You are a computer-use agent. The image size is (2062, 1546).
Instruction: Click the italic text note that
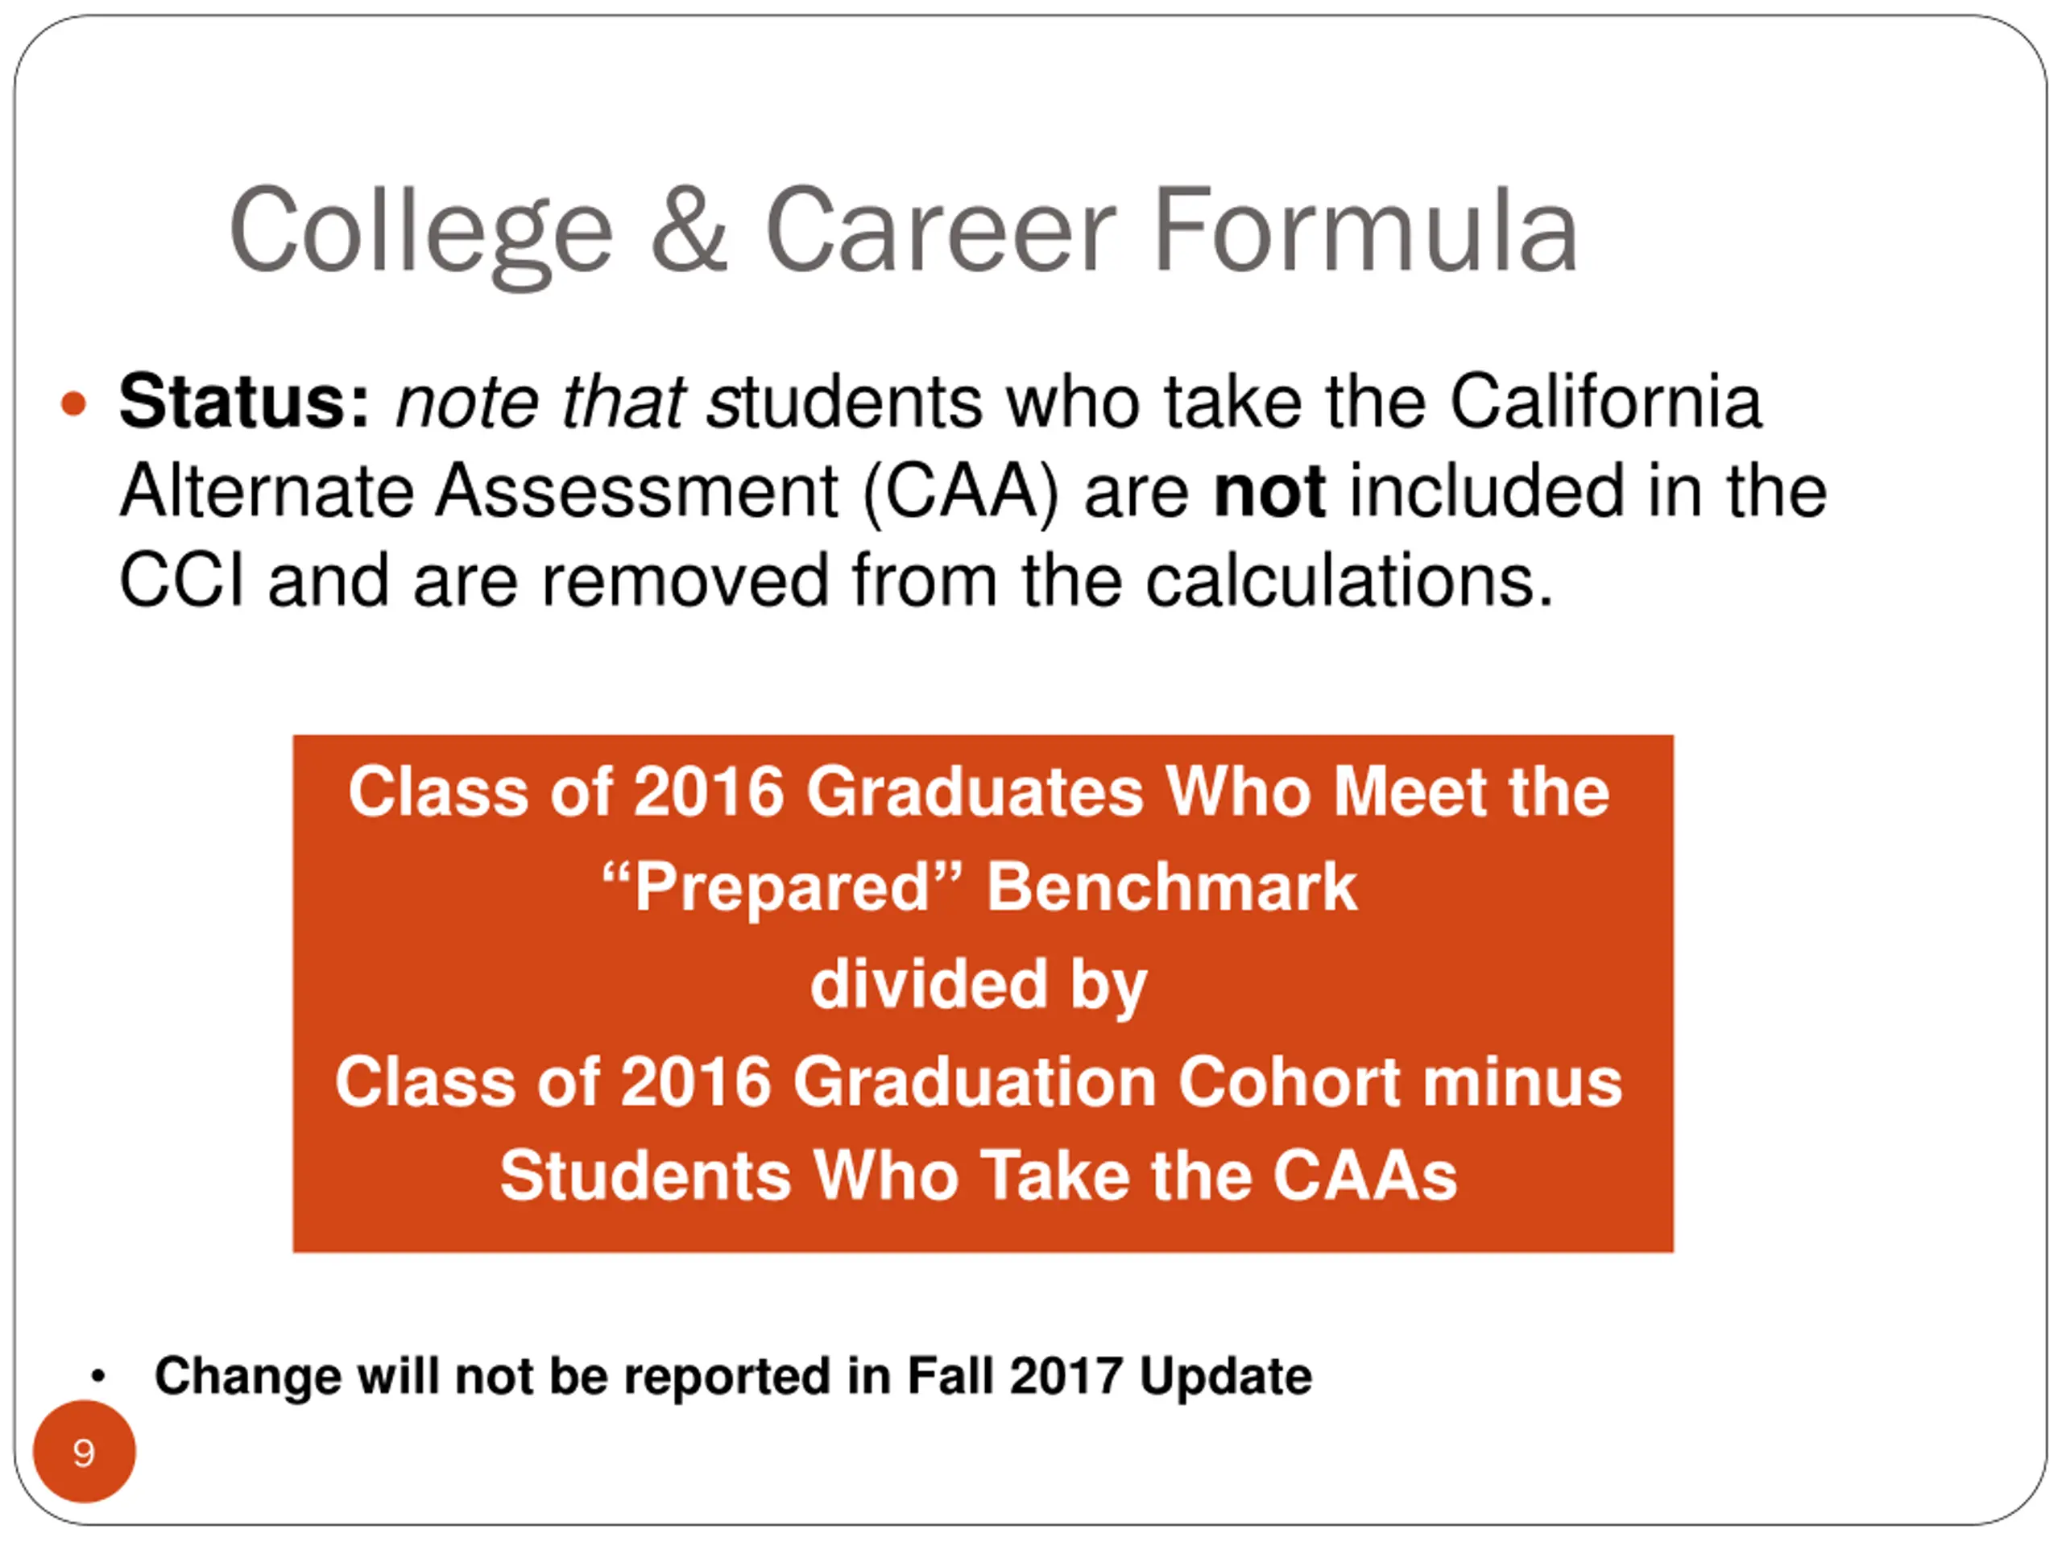tap(540, 402)
